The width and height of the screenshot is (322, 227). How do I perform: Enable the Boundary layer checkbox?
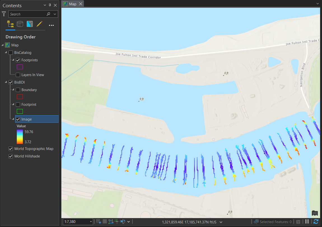[x=18, y=90]
